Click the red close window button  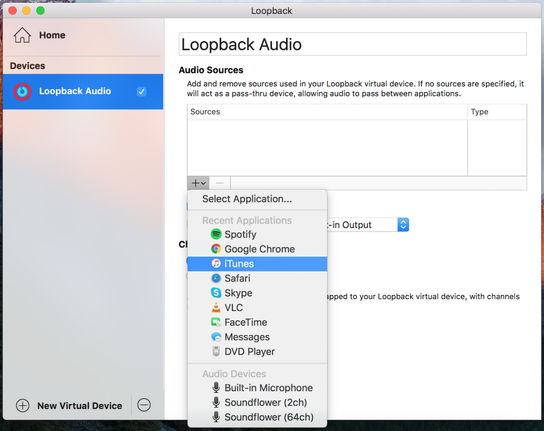click(12, 11)
